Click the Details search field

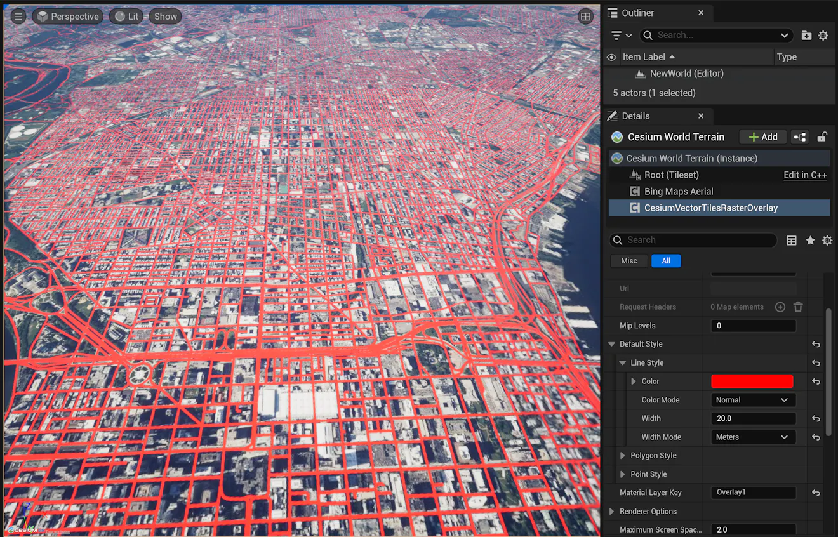tap(693, 241)
